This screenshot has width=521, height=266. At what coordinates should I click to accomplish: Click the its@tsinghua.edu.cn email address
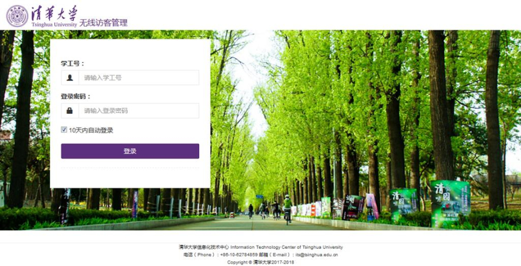coord(317,255)
